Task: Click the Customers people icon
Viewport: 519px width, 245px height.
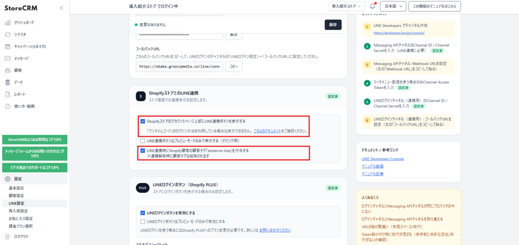Action: (x=8, y=70)
